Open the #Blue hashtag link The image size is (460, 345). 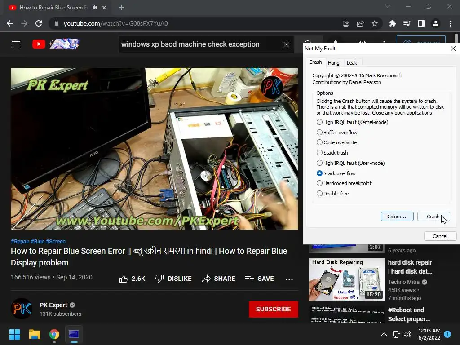pyautogui.click(x=38, y=241)
